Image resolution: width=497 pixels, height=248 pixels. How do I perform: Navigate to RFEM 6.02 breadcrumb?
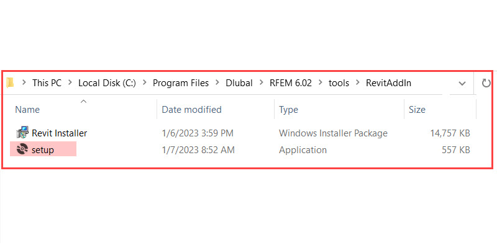click(291, 82)
